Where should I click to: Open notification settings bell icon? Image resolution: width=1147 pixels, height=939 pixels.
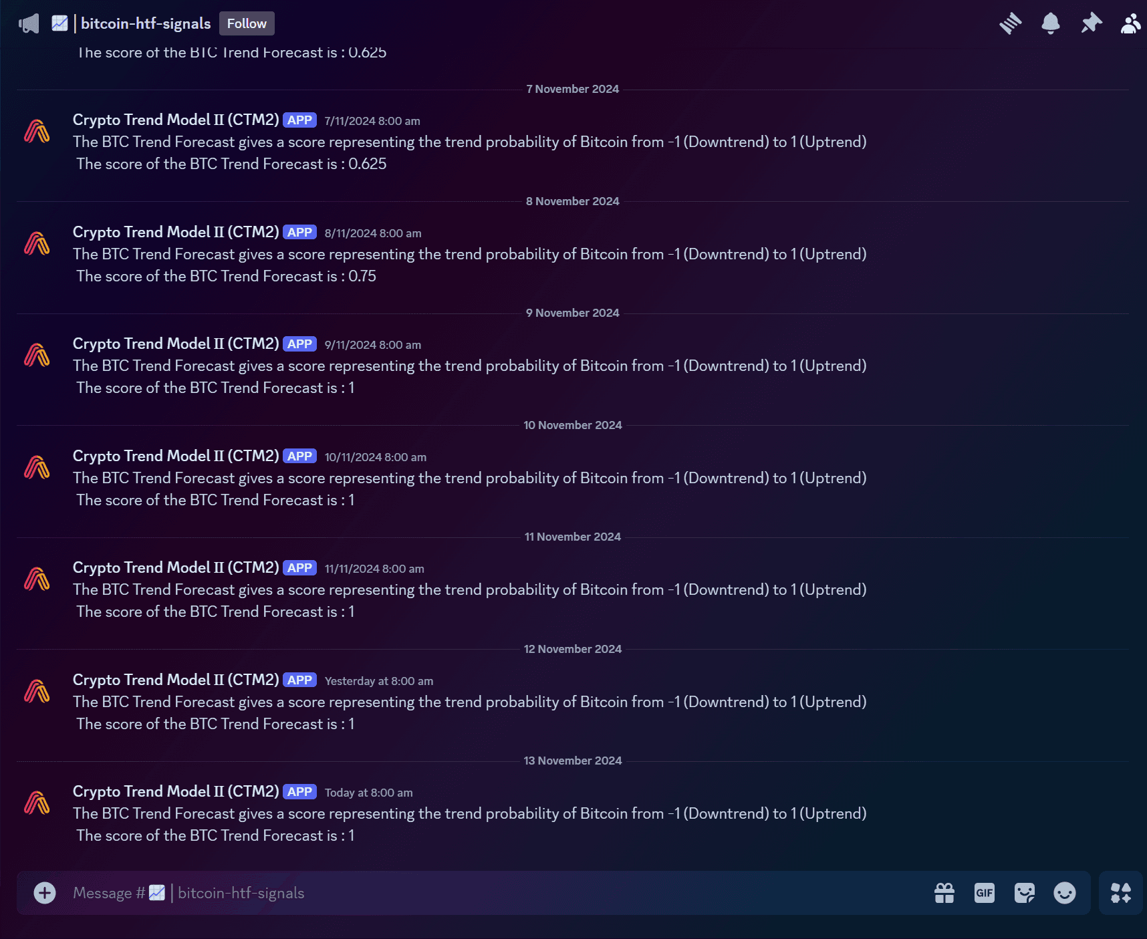pyautogui.click(x=1050, y=23)
